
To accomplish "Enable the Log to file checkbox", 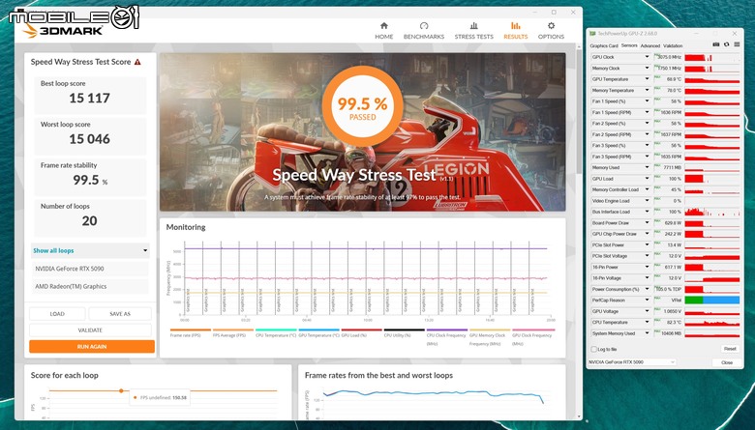I will (593, 349).
